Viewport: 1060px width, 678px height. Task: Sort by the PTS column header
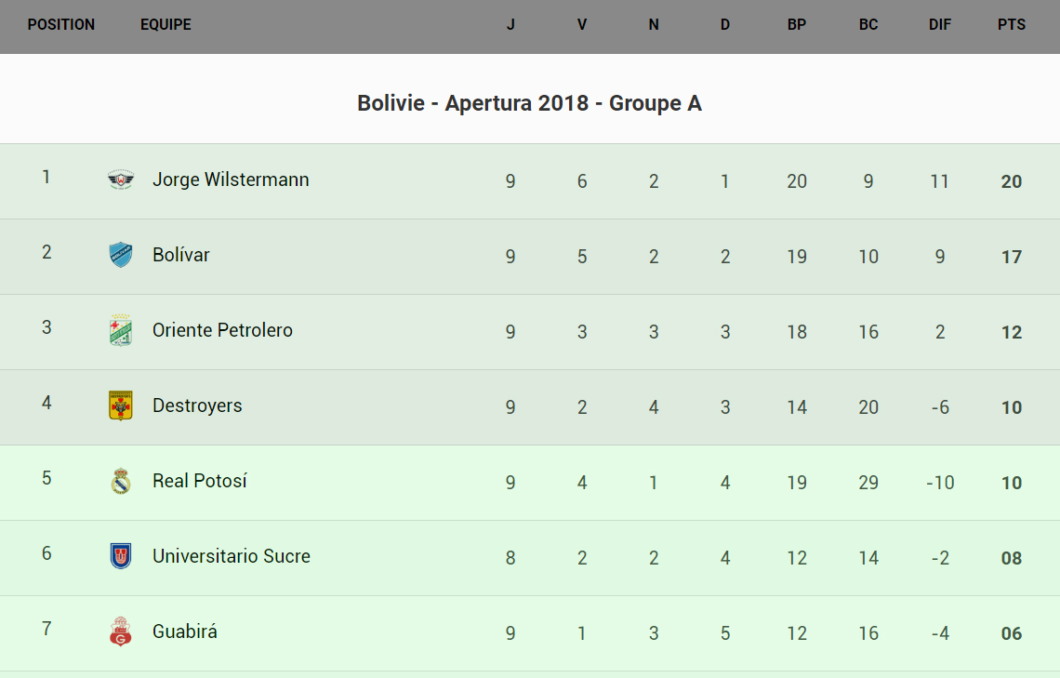point(1012,25)
